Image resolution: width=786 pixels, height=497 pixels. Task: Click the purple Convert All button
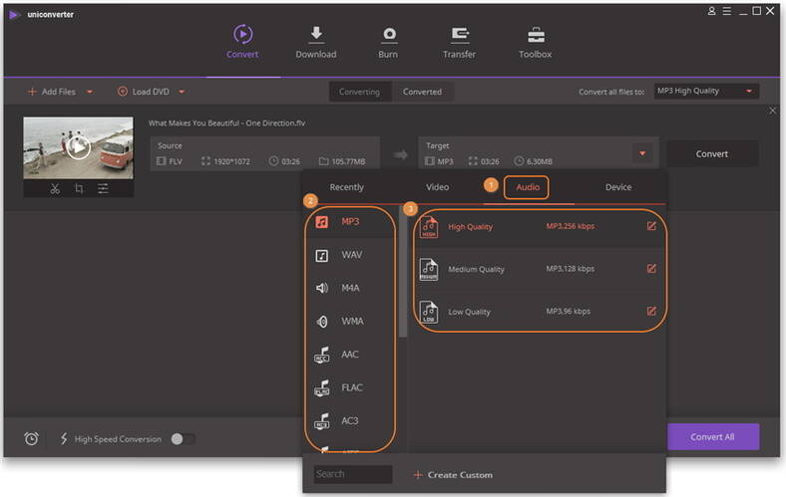click(x=713, y=437)
